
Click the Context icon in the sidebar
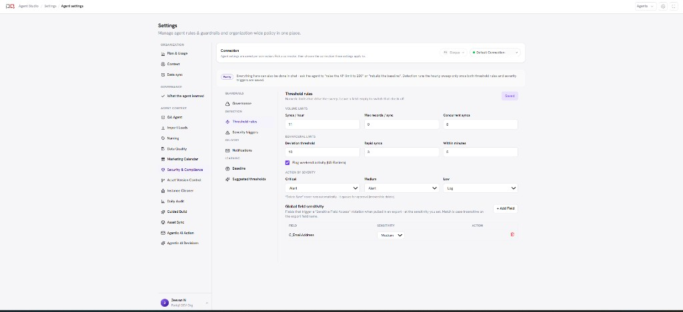[163, 64]
